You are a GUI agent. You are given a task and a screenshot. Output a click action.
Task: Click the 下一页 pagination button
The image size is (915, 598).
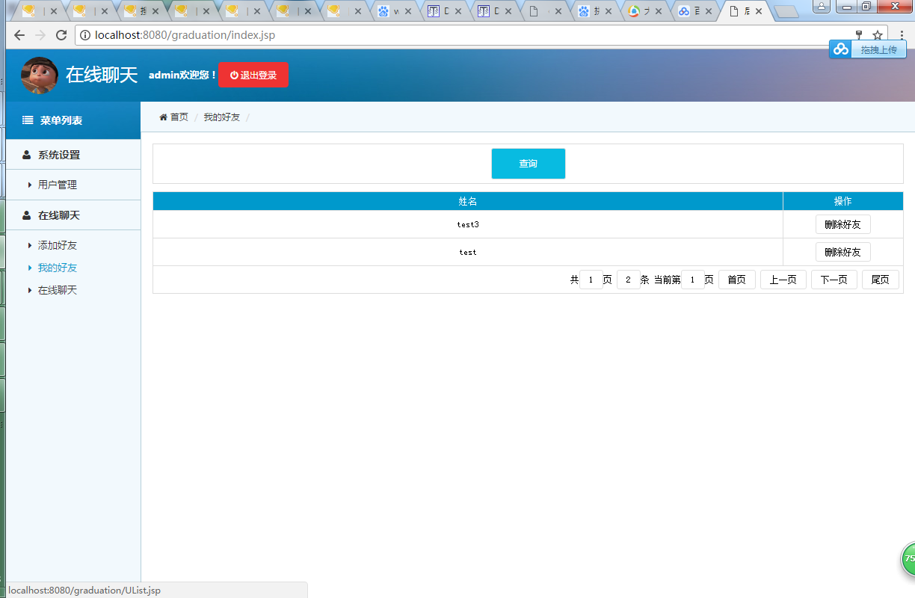click(x=834, y=280)
